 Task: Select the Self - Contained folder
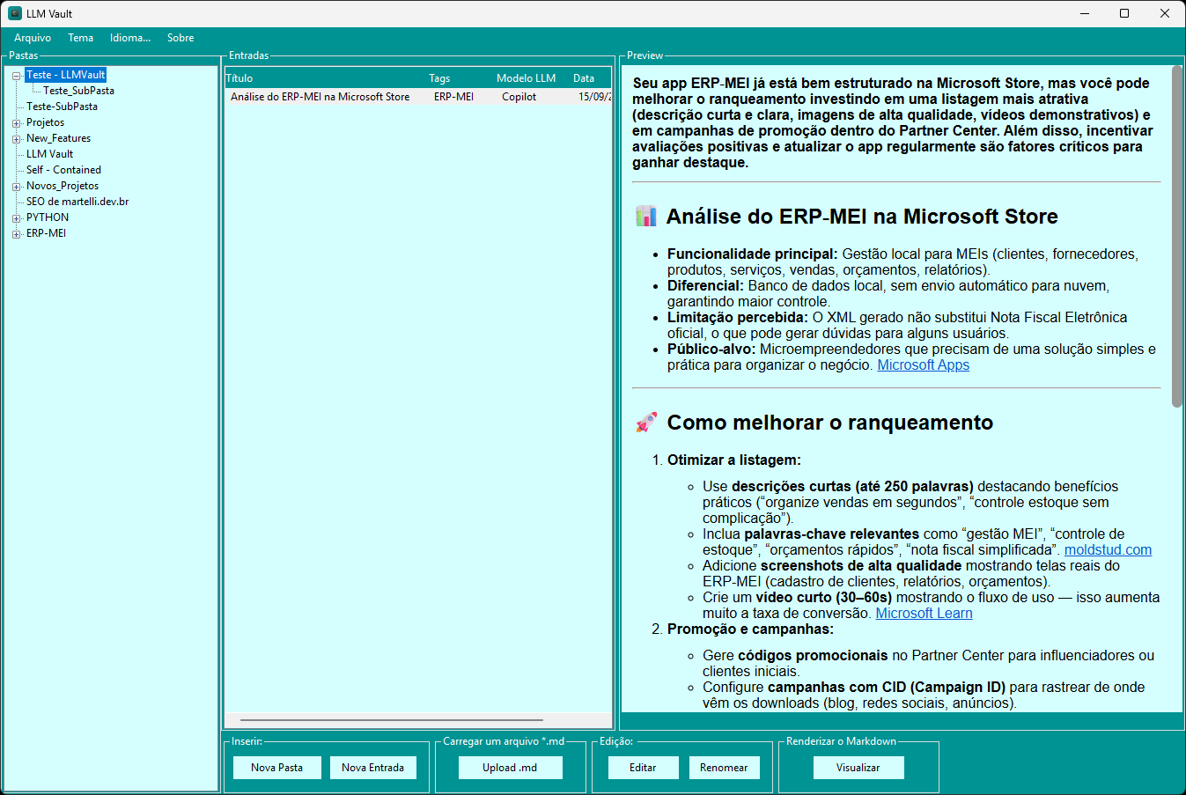pyautogui.click(x=63, y=170)
